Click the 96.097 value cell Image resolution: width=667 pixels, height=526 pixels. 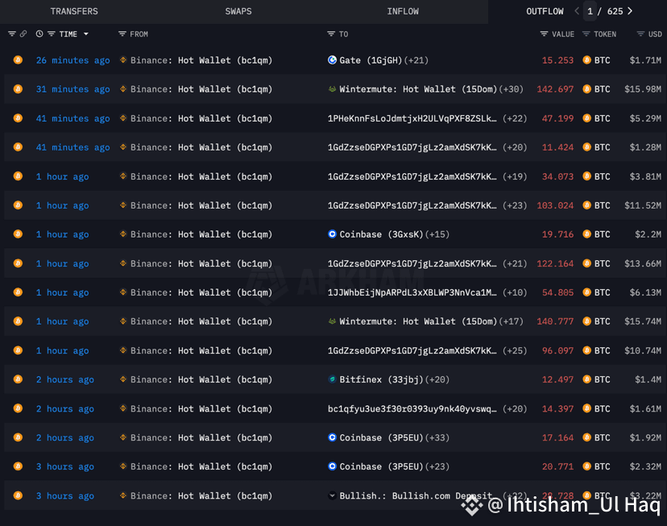557,351
